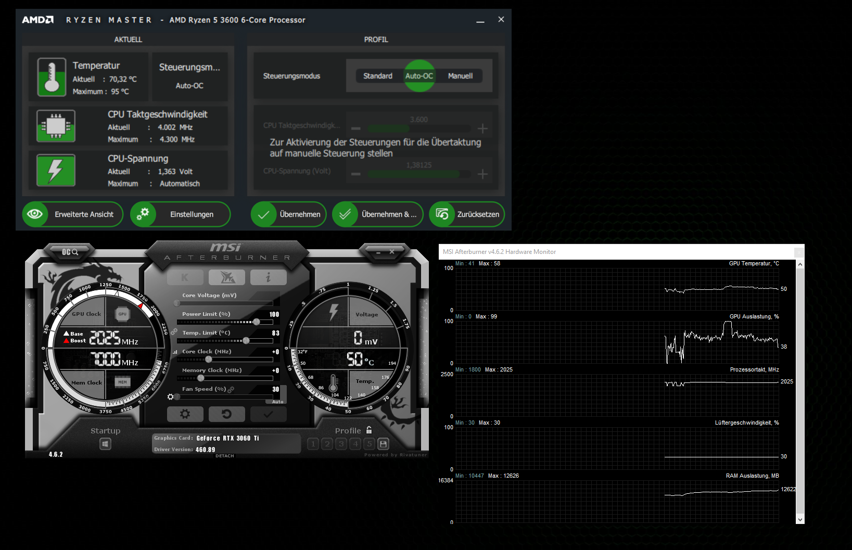
Task: Select Standard control mode
Action: point(378,76)
